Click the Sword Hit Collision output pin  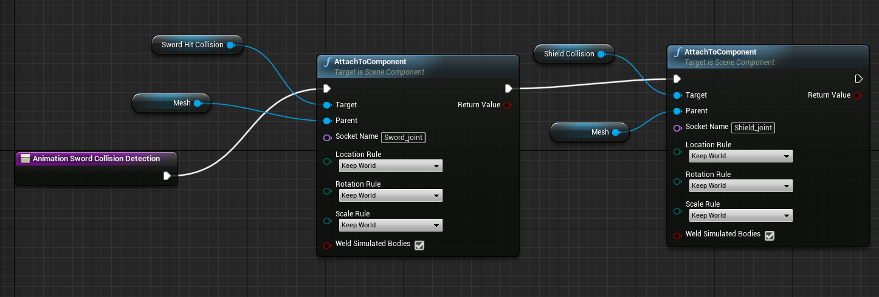(230, 45)
